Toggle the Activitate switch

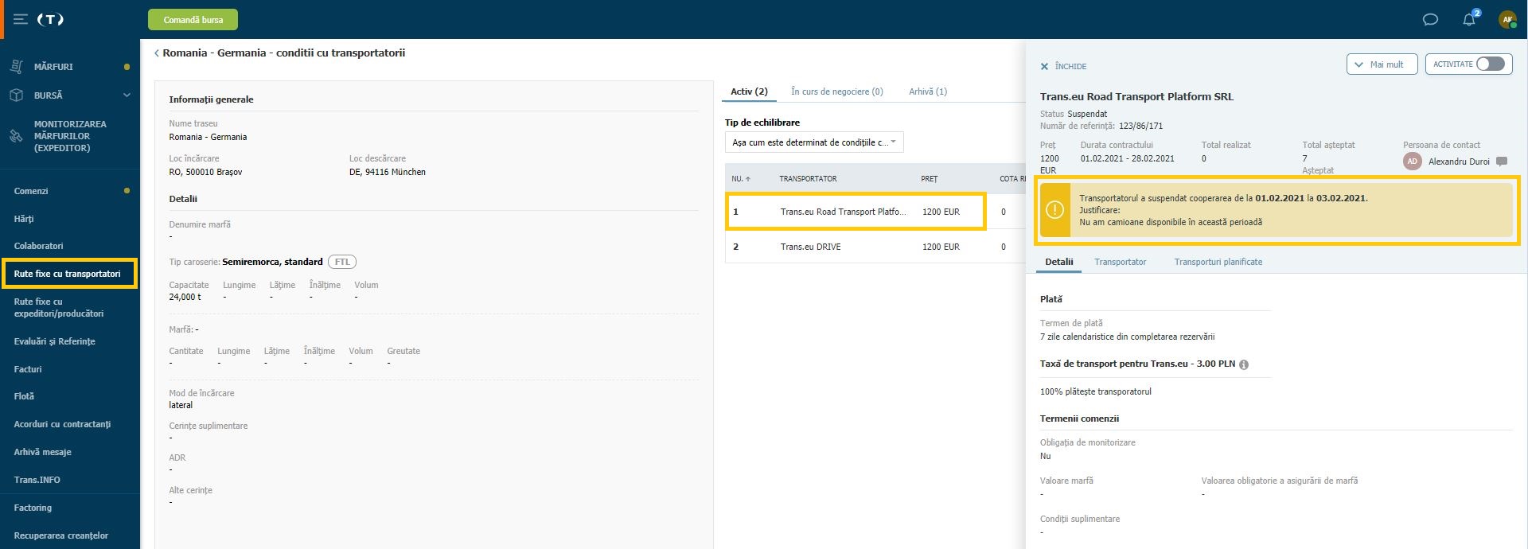point(1490,64)
